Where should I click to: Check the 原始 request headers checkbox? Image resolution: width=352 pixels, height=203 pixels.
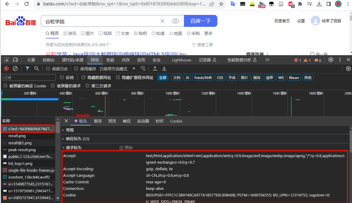click(122, 148)
